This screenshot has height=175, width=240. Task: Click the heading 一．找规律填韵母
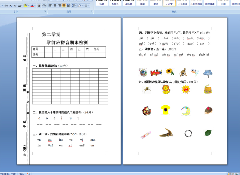[45, 66]
